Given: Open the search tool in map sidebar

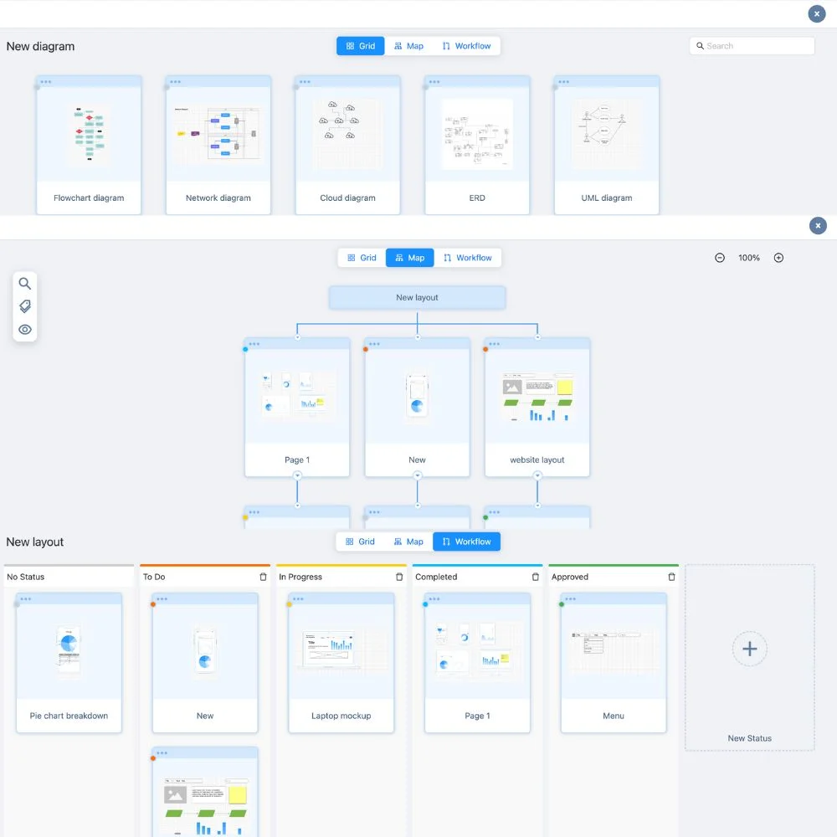Looking at the screenshot, I should point(24,283).
